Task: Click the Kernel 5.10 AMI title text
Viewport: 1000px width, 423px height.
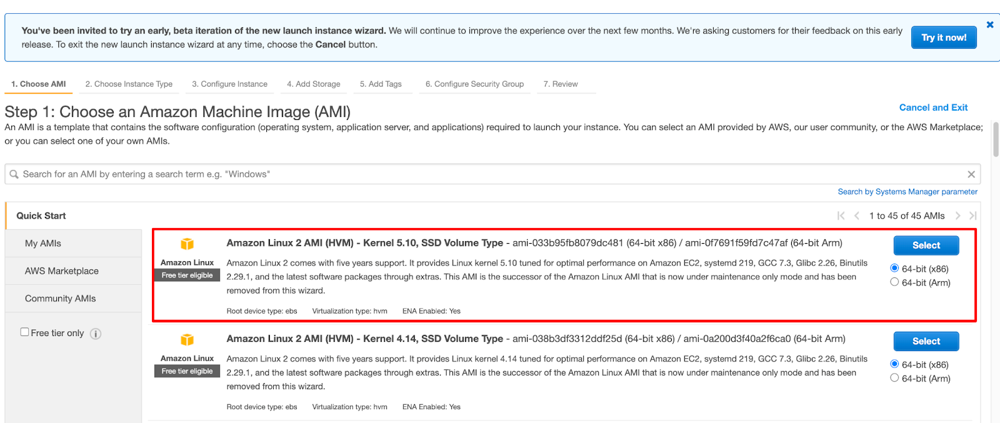Action: [365, 243]
